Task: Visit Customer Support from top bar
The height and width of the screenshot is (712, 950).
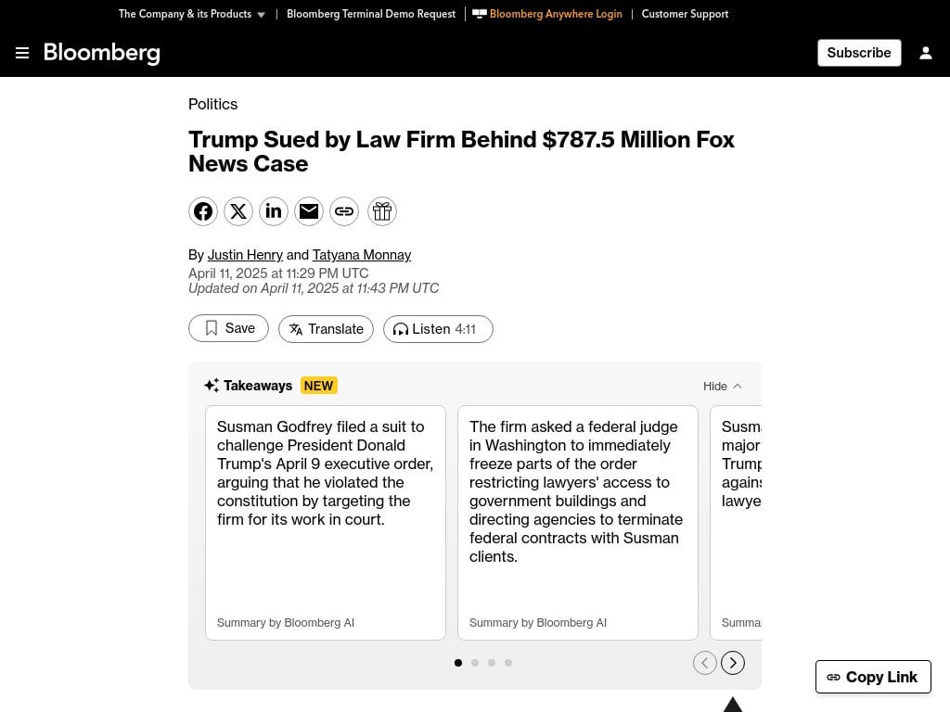Action: [x=685, y=14]
